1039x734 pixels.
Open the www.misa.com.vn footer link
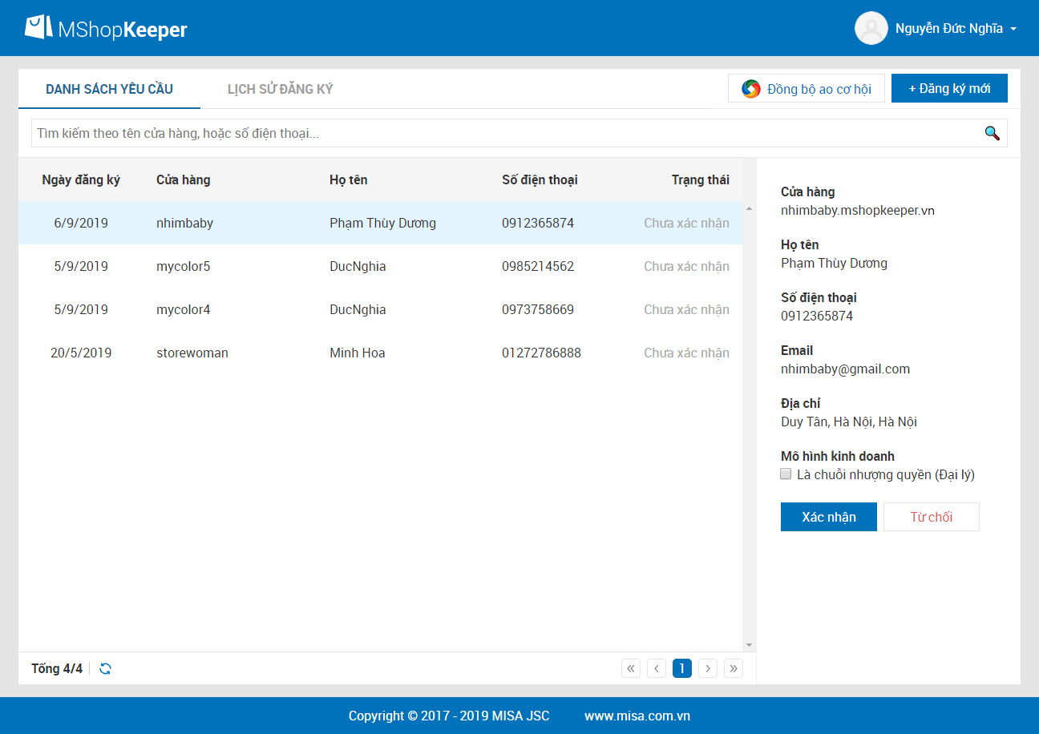click(x=637, y=716)
